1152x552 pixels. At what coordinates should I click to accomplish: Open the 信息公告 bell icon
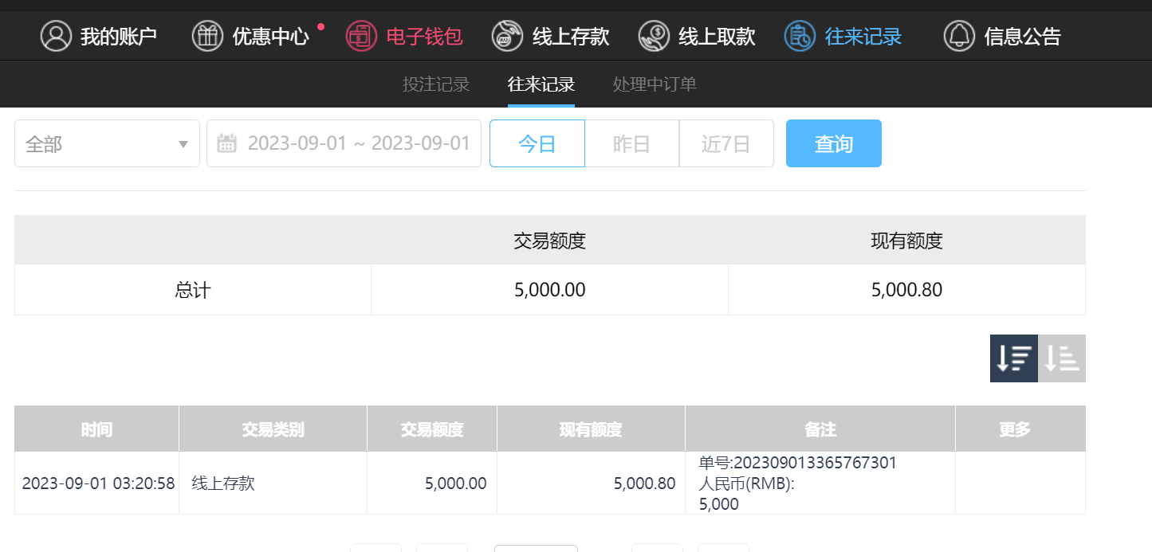pos(959,37)
